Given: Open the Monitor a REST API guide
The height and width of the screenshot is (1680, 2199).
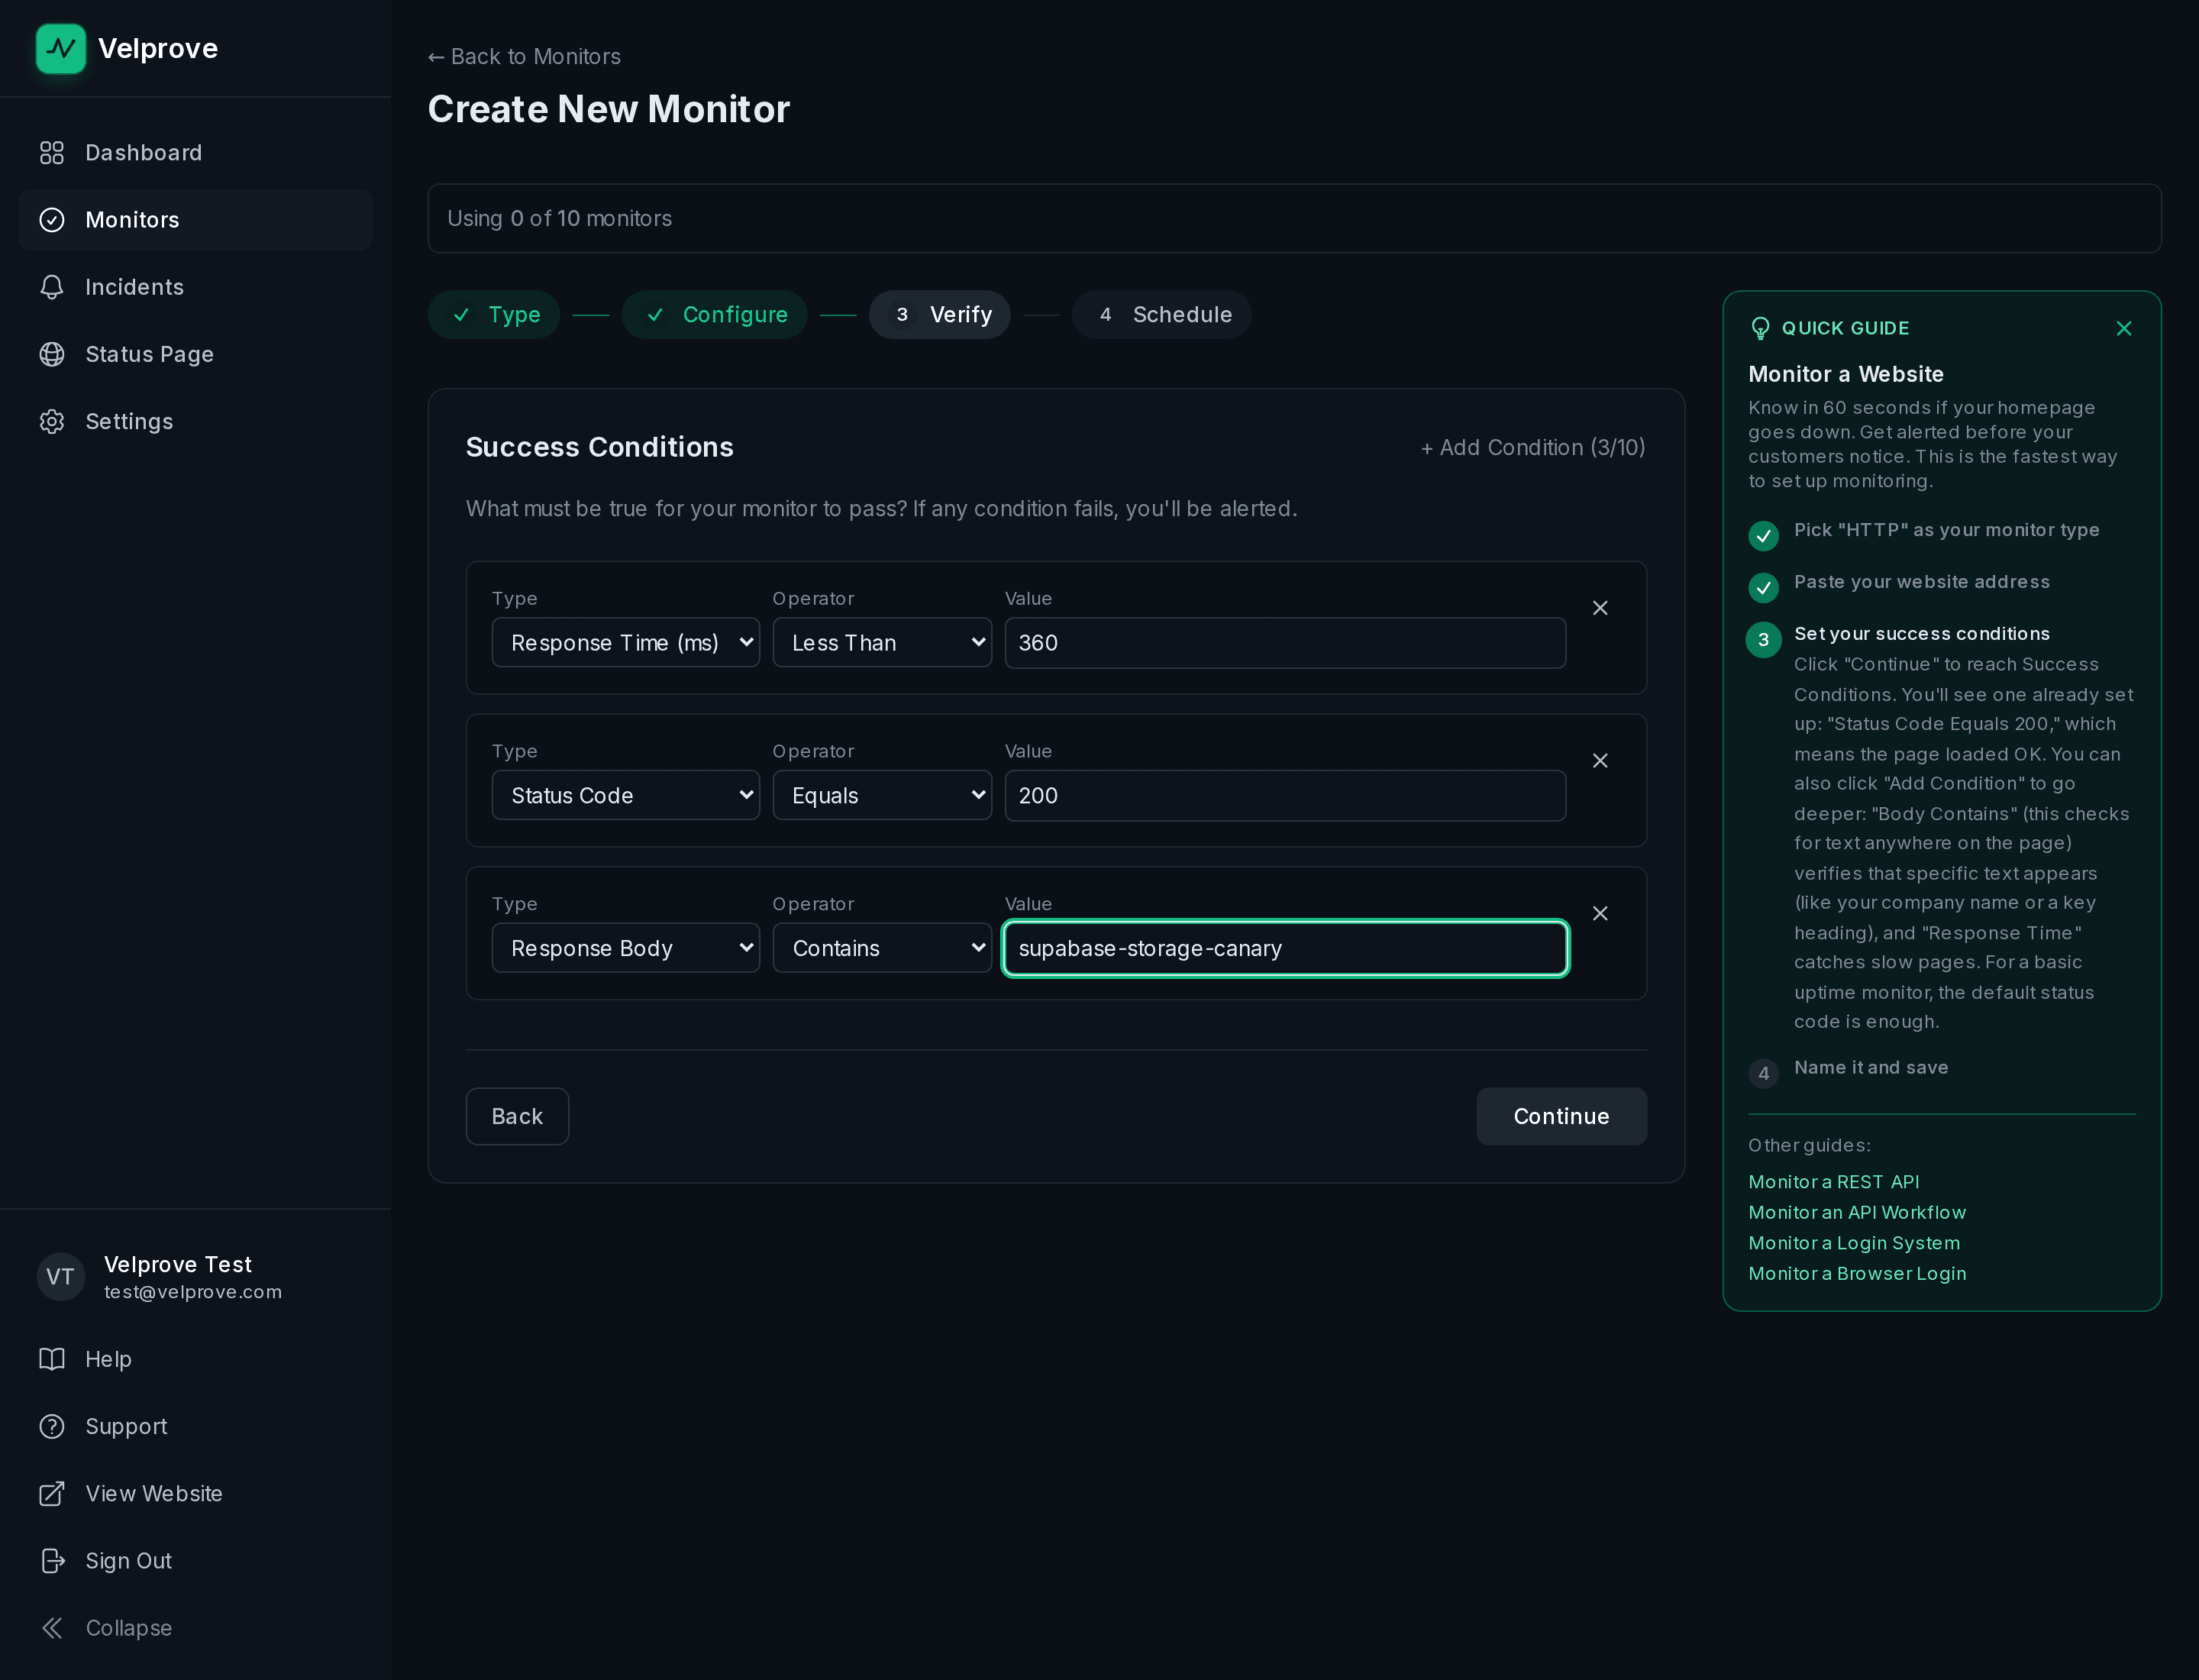Looking at the screenshot, I should point(1833,1182).
